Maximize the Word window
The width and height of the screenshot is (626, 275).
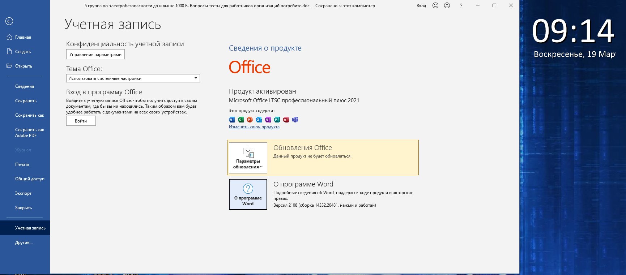click(494, 5)
